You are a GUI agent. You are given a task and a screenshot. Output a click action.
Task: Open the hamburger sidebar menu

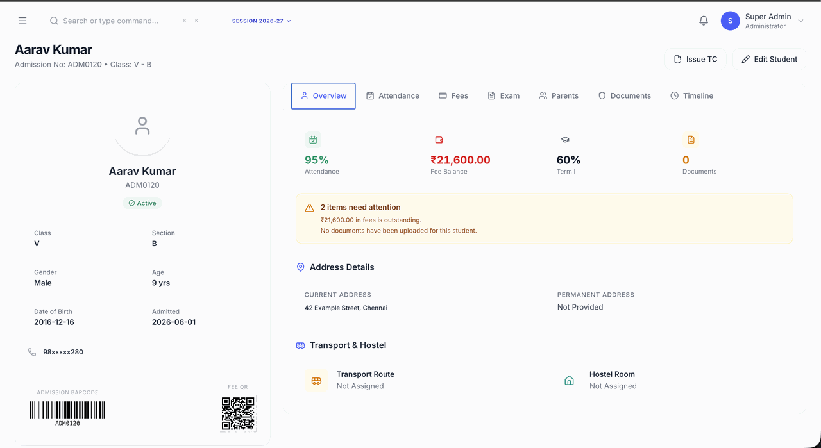pyautogui.click(x=22, y=21)
